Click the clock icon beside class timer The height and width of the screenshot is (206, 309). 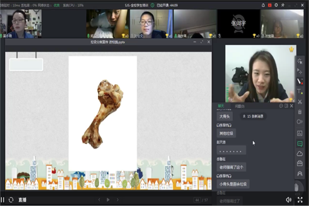152,5
